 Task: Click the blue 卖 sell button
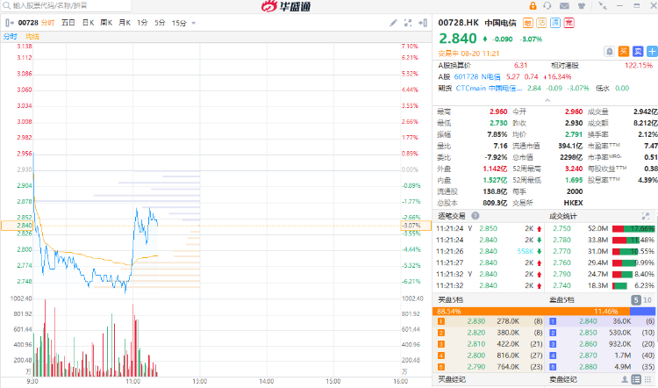[638, 51]
